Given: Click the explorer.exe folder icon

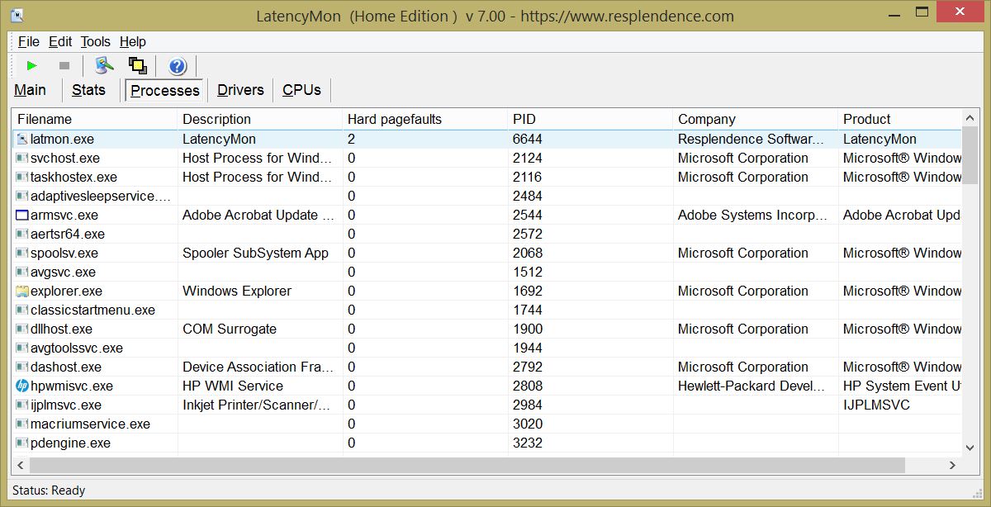Looking at the screenshot, I should [22, 291].
